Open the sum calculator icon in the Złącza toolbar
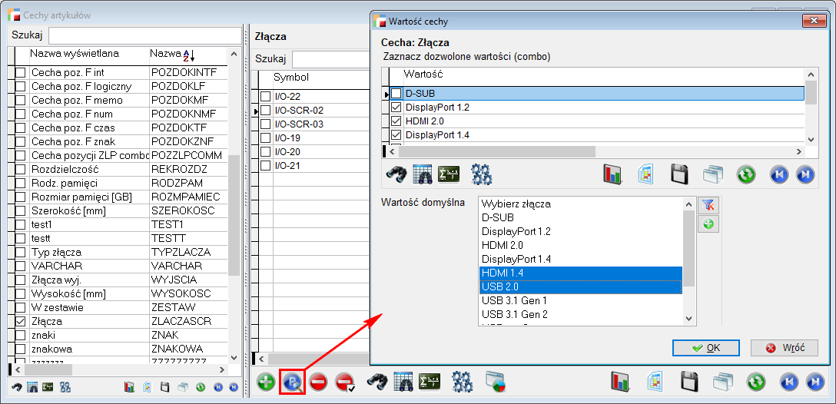This screenshot has width=836, height=404. coord(430,382)
